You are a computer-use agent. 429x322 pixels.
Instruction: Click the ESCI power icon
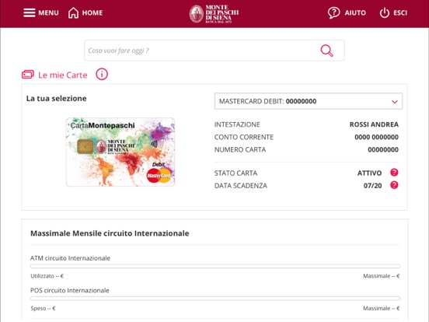point(385,12)
